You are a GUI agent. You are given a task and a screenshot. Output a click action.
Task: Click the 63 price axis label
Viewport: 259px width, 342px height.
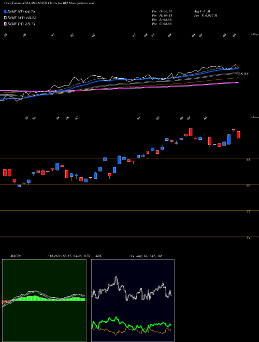click(x=248, y=160)
